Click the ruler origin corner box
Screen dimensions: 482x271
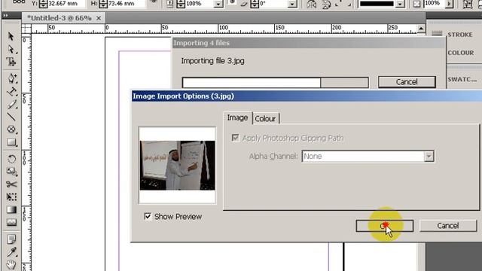click(26, 29)
